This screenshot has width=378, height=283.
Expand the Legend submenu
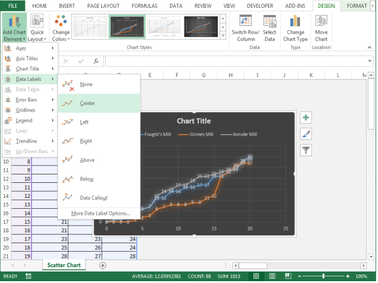(x=30, y=121)
